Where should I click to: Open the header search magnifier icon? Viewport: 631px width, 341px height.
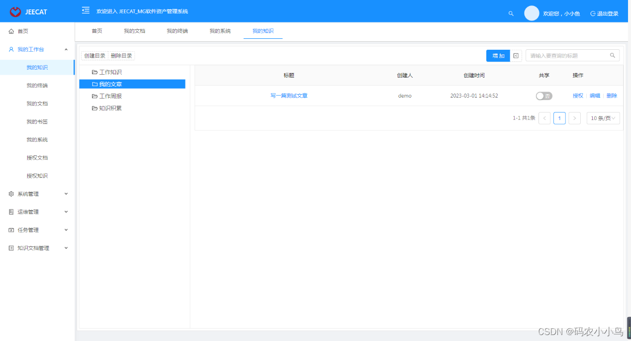click(511, 13)
